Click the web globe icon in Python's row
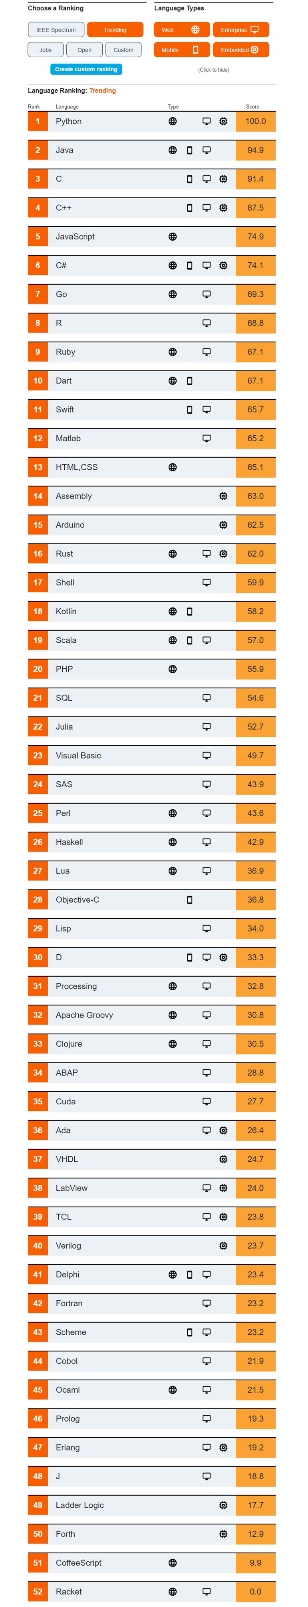308x1607 pixels. coord(172,122)
